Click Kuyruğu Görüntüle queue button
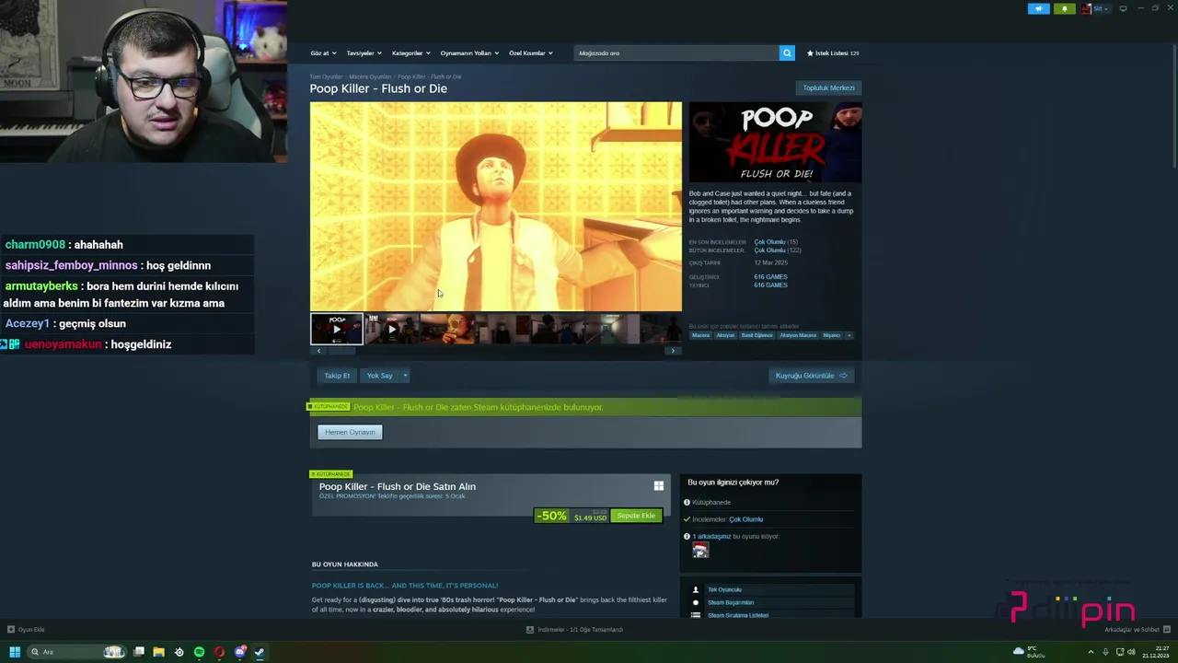 (x=811, y=376)
